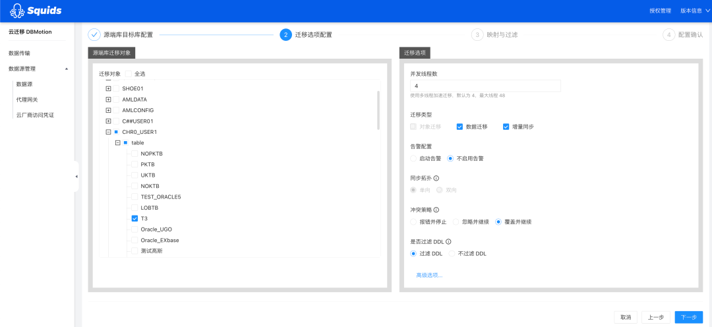
Task: Click info icon beside 是否过滤 DDL
Action: point(448,241)
